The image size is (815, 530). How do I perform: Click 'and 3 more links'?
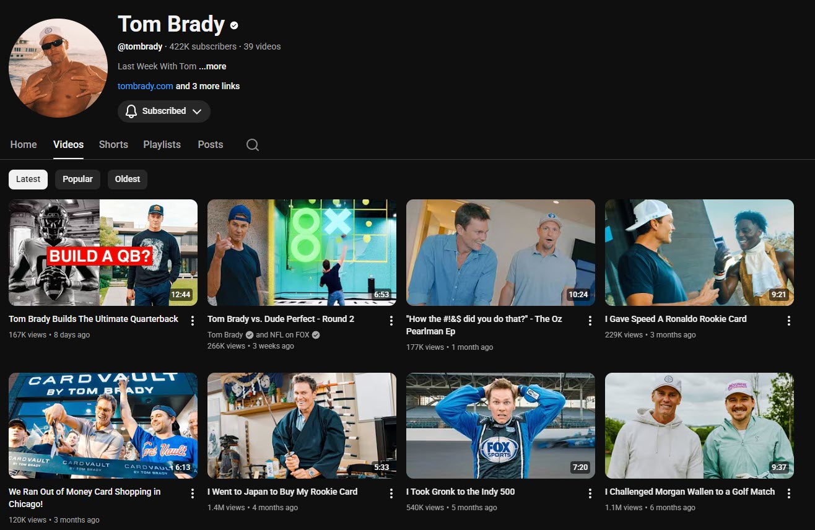coord(208,86)
